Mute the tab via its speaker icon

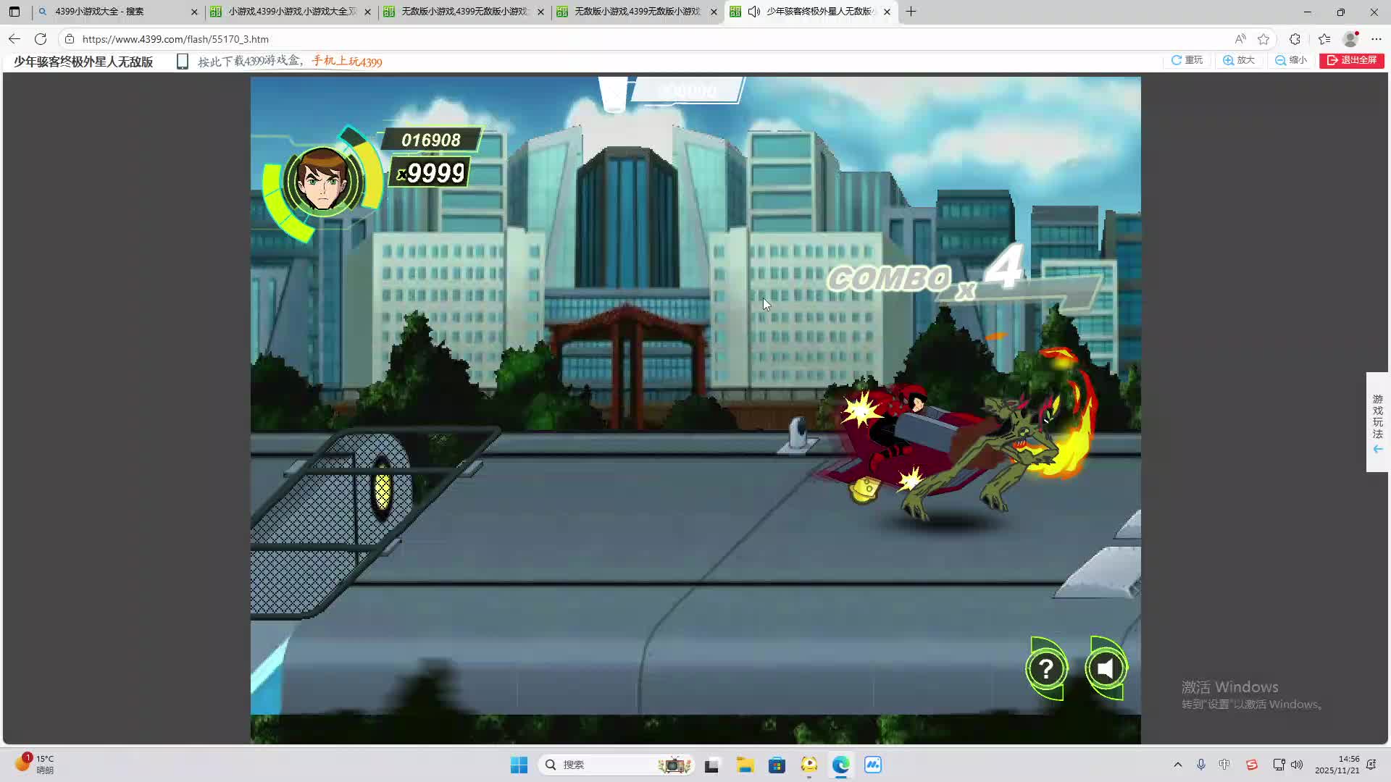pos(754,12)
